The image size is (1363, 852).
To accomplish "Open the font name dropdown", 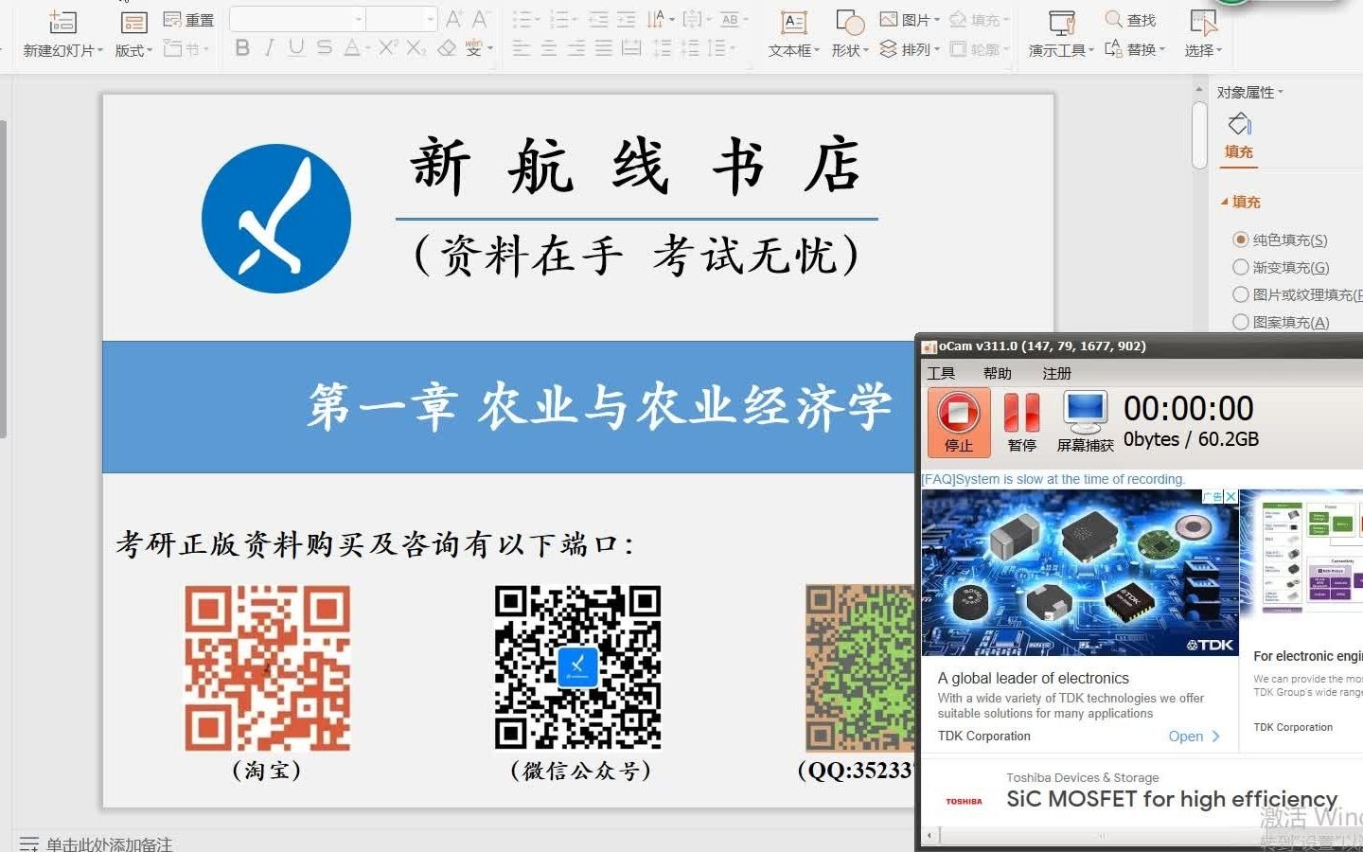I will pyautogui.click(x=359, y=19).
